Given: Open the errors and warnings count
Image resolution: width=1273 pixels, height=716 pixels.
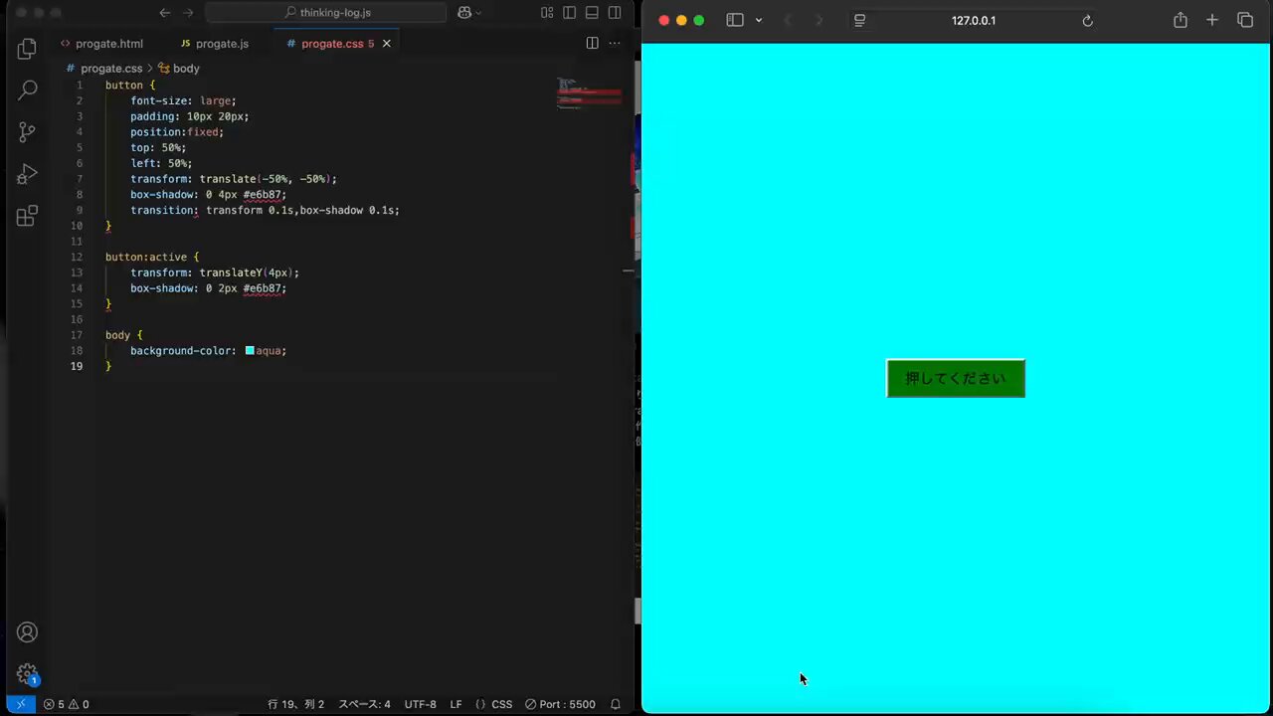Looking at the screenshot, I should click(x=66, y=704).
